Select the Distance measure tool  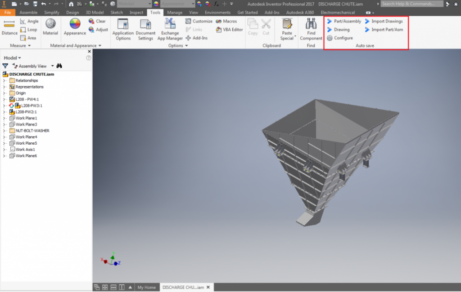coord(8,28)
